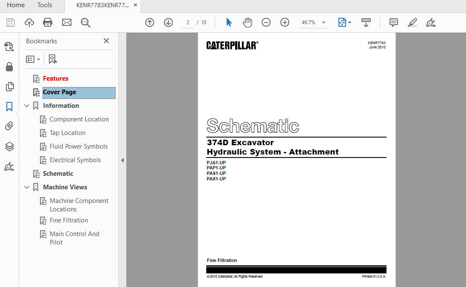Open the Layers panel
The image size is (466, 287).
(9, 146)
